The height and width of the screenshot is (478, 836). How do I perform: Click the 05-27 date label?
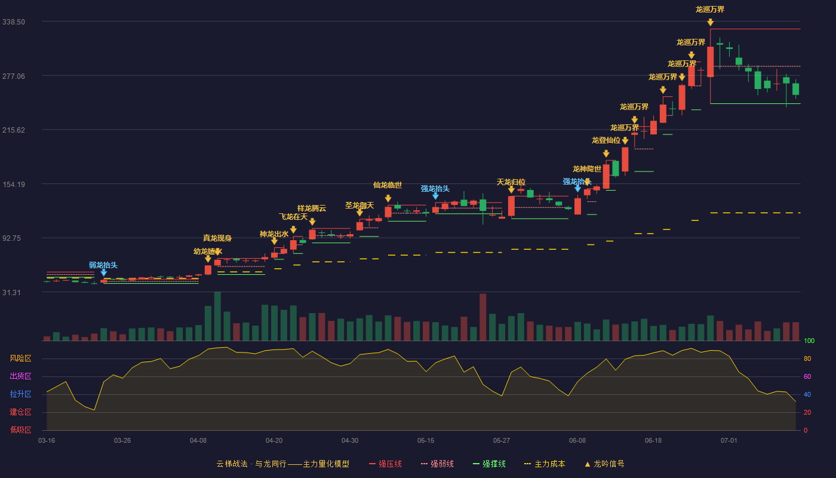click(502, 440)
